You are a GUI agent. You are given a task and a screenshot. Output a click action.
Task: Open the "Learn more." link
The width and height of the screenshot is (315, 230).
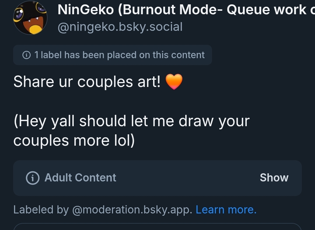[226, 210]
